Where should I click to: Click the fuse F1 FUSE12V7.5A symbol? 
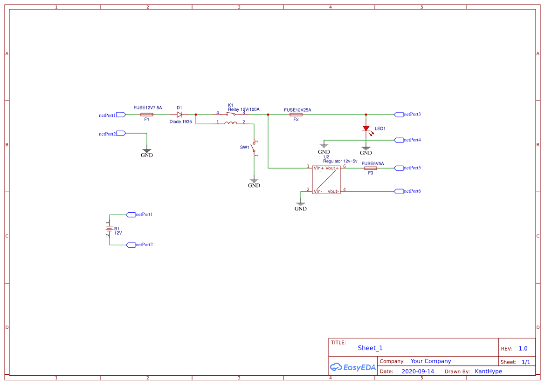[x=146, y=114]
